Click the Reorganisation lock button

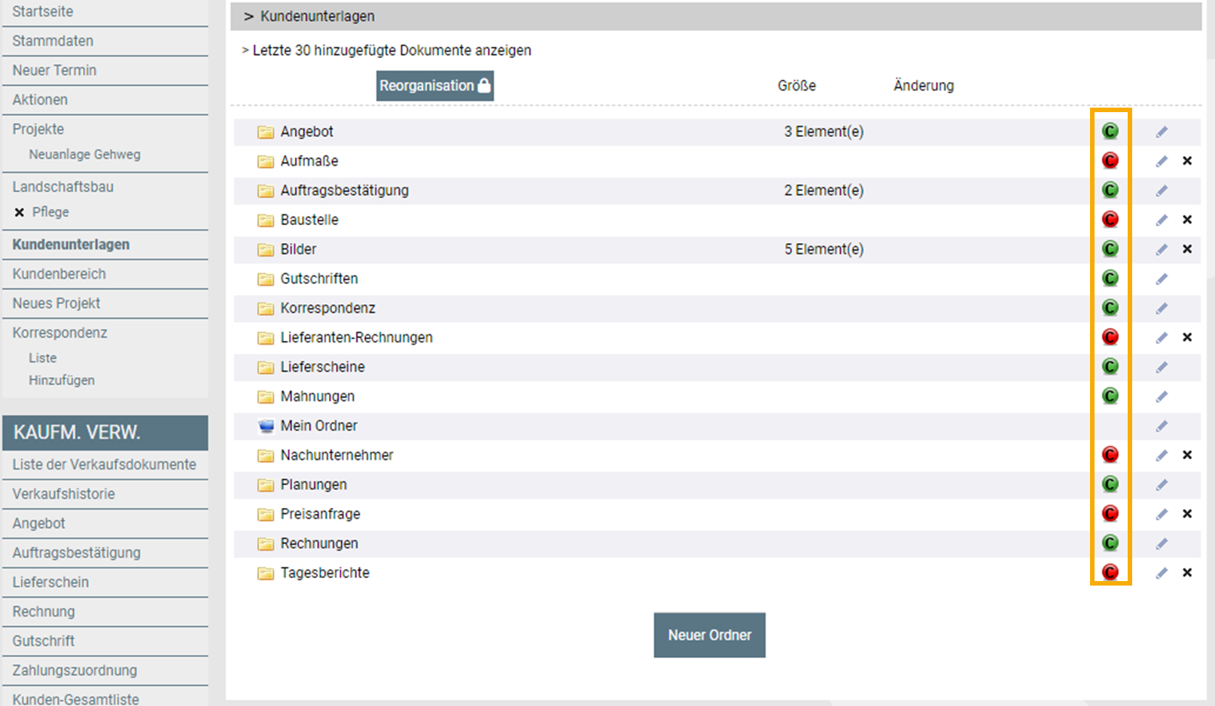[434, 86]
